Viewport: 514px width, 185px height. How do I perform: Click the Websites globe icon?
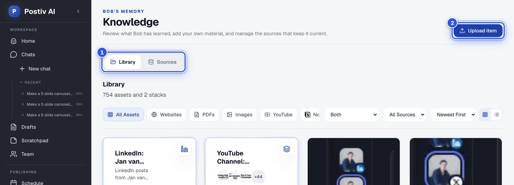(x=154, y=115)
